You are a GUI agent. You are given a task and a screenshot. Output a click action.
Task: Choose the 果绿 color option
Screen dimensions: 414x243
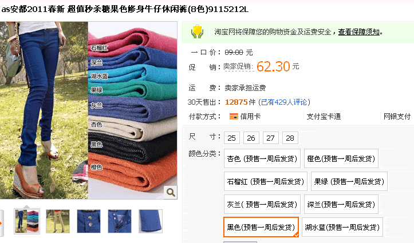coord(349,181)
